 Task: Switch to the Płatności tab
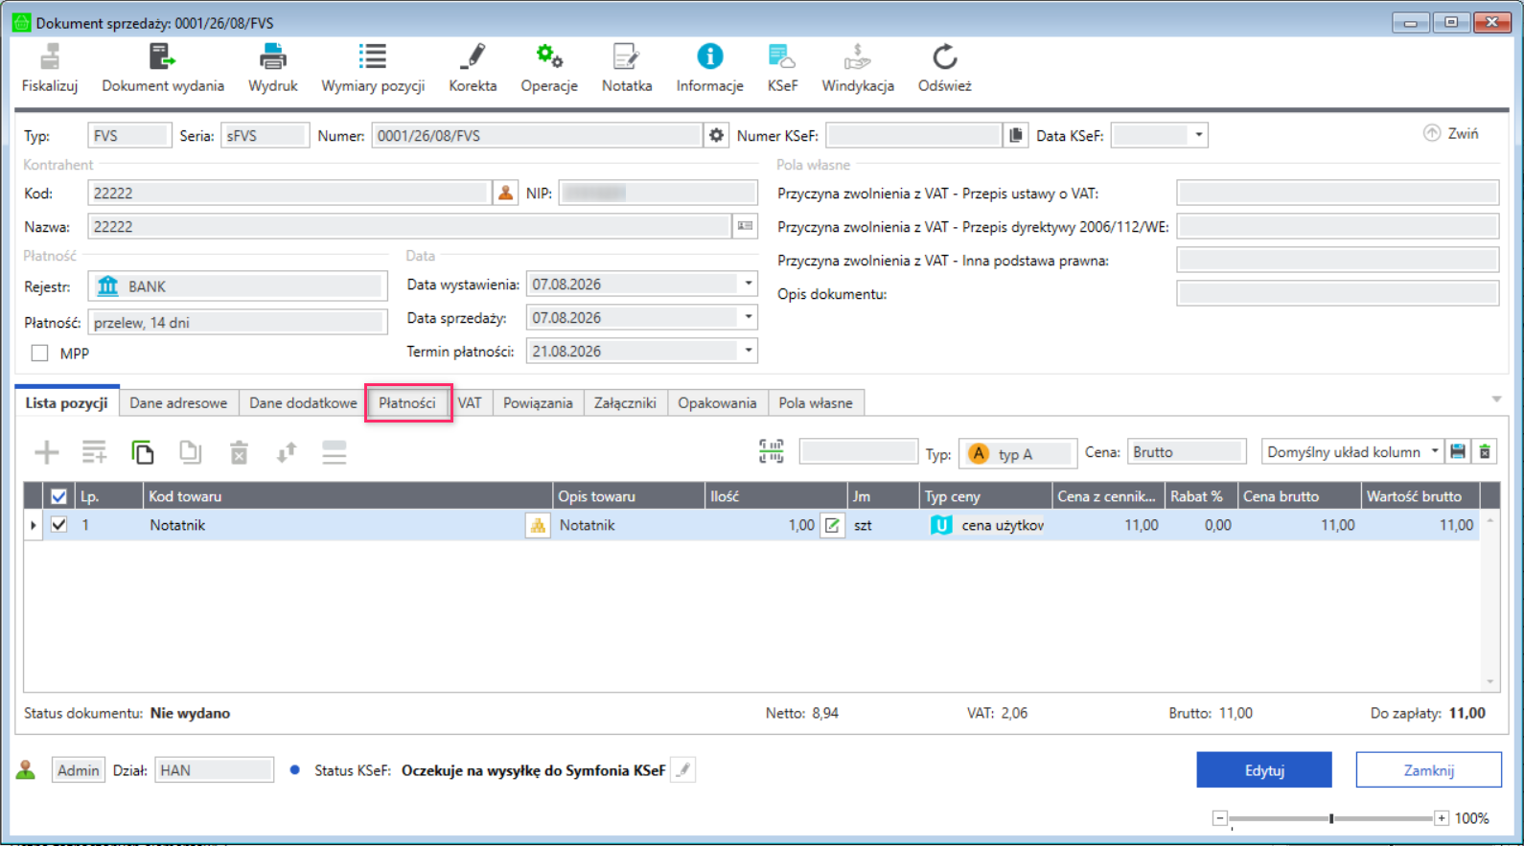[407, 402]
